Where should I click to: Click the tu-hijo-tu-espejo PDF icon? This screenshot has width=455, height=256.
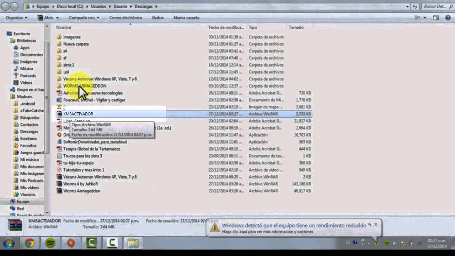(59, 163)
